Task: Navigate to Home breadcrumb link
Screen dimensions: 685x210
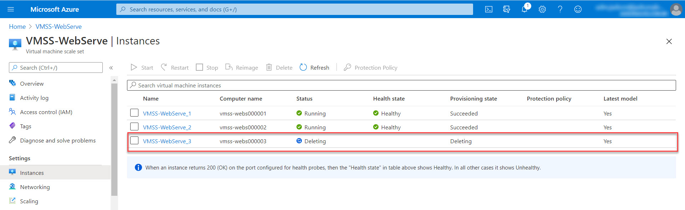Action: (17, 27)
